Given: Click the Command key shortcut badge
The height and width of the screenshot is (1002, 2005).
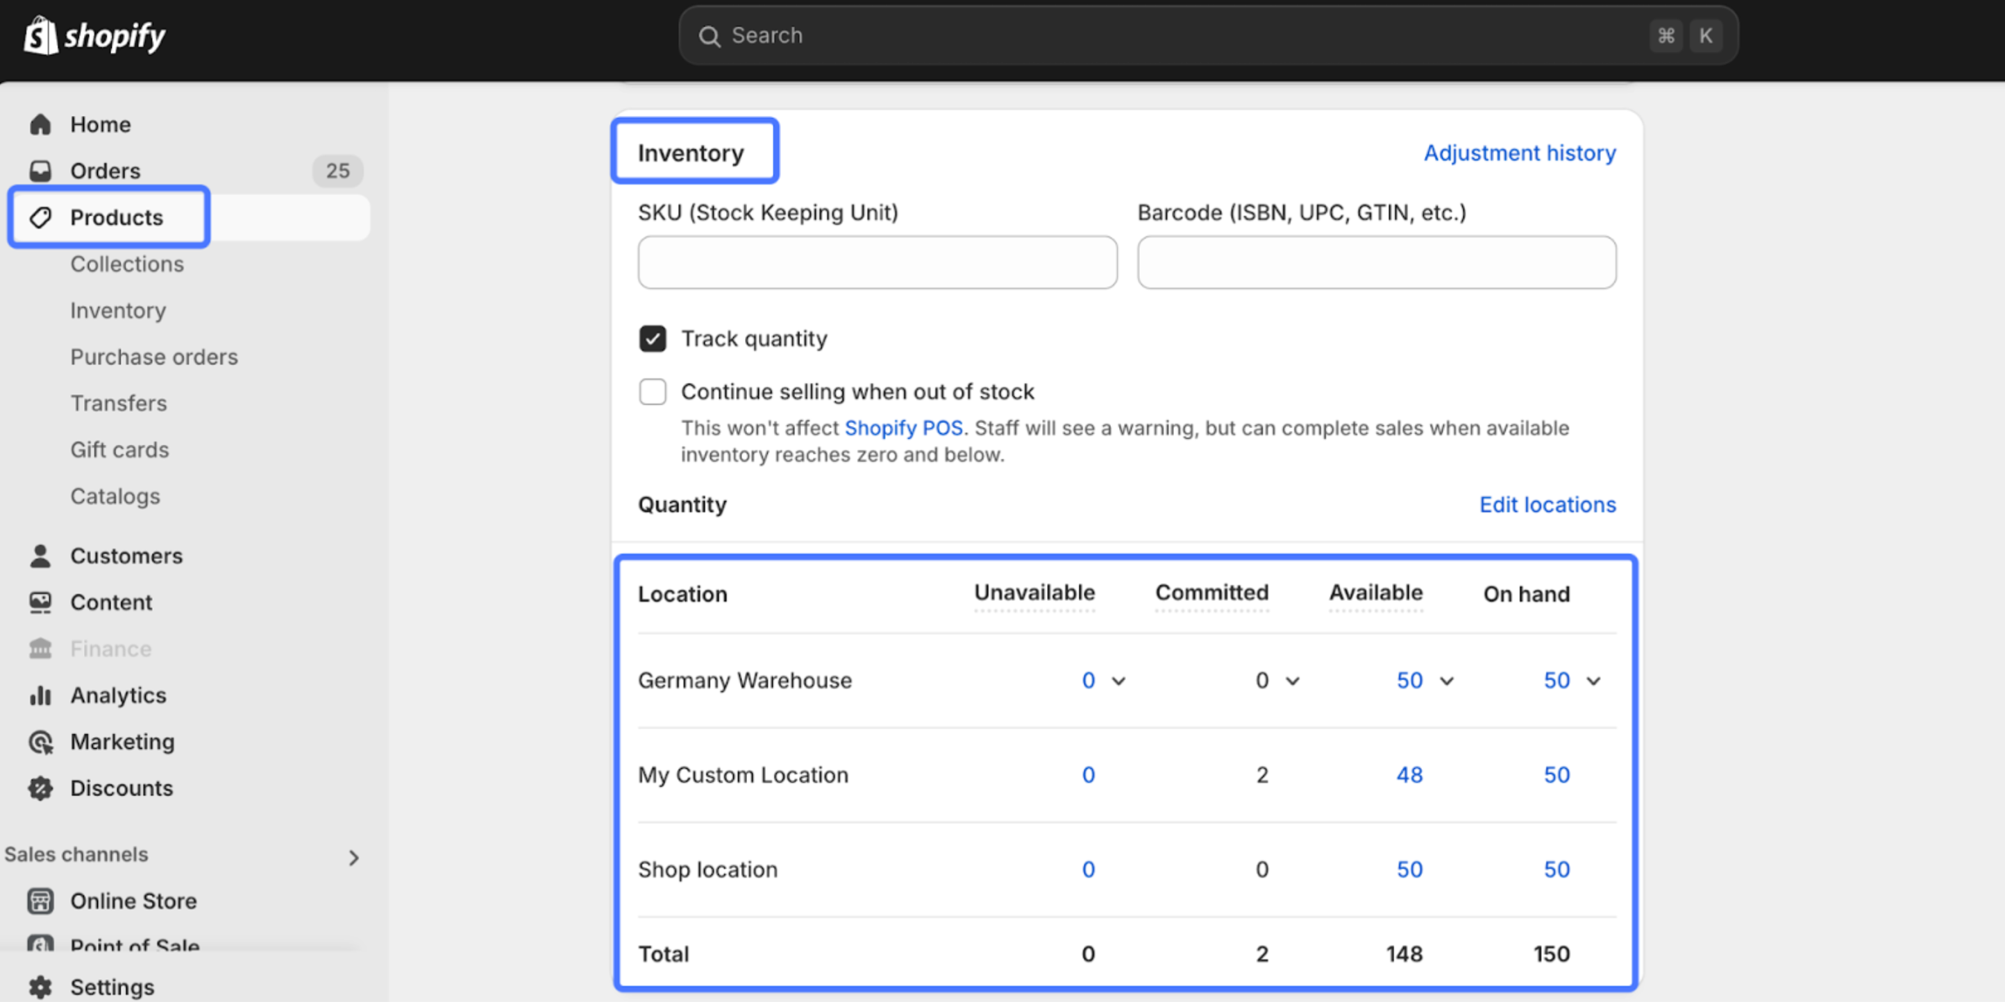Looking at the screenshot, I should [x=1666, y=36].
